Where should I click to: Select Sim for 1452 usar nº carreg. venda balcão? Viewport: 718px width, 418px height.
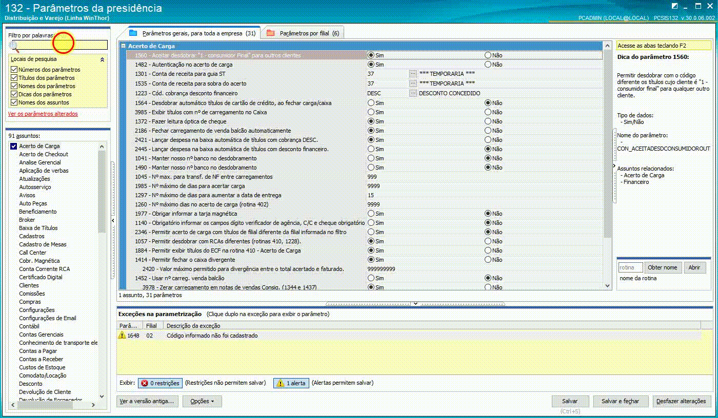coord(371,278)
